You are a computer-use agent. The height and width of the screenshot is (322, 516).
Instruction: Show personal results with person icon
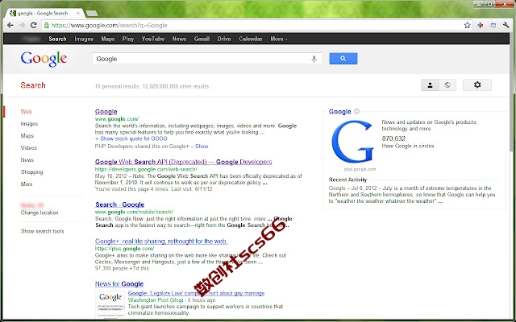click(430, 85)
